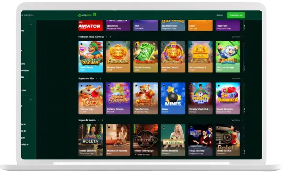Open the Roleta ao Vivo table
The height and width of the screenshot is (176, 284).
228,140
